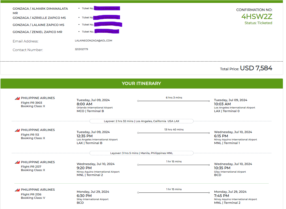
Task: Select the contact number 3212102779
Action: click(x=81, y=49)
